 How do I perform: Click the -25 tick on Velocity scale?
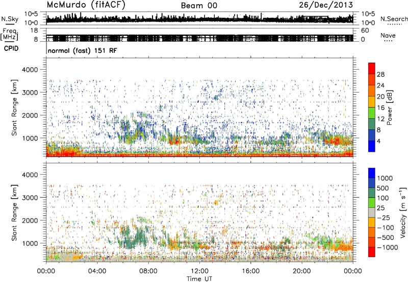tap(384, 217)
